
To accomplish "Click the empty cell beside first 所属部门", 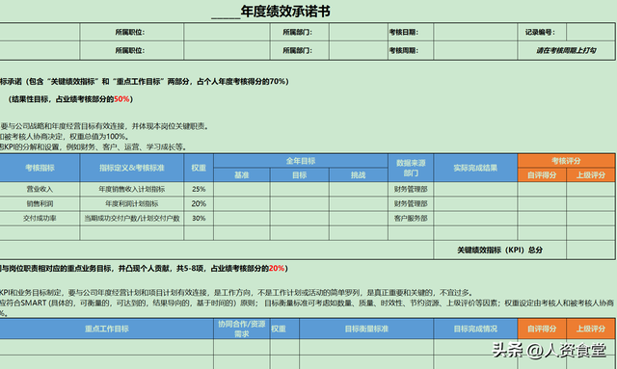I will click(x=358, y=32).
